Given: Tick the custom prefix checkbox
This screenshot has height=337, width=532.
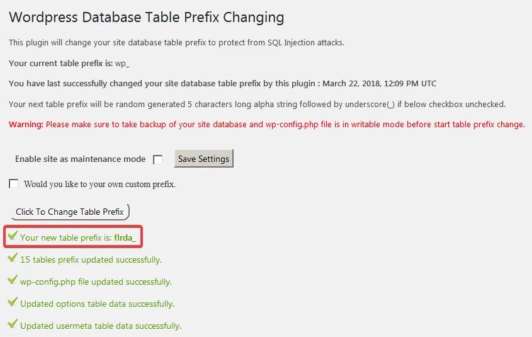Looking at the screenshot, I should (14, 184).
